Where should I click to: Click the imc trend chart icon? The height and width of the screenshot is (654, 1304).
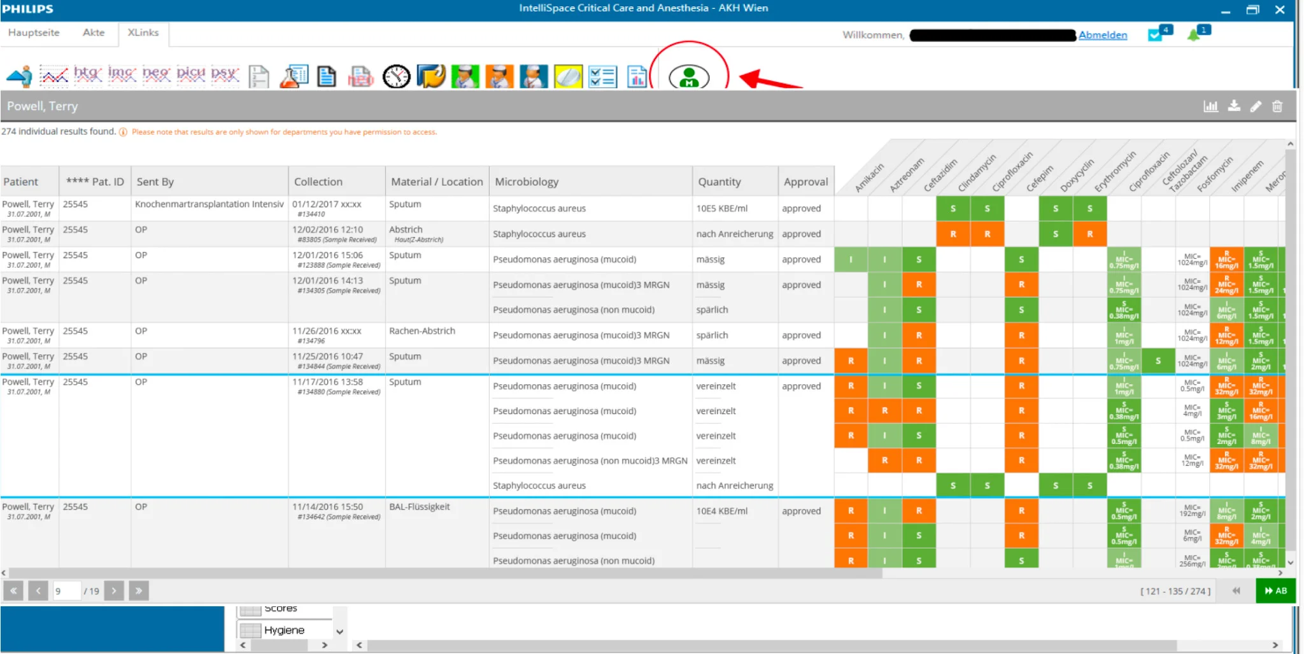[122, 76]
